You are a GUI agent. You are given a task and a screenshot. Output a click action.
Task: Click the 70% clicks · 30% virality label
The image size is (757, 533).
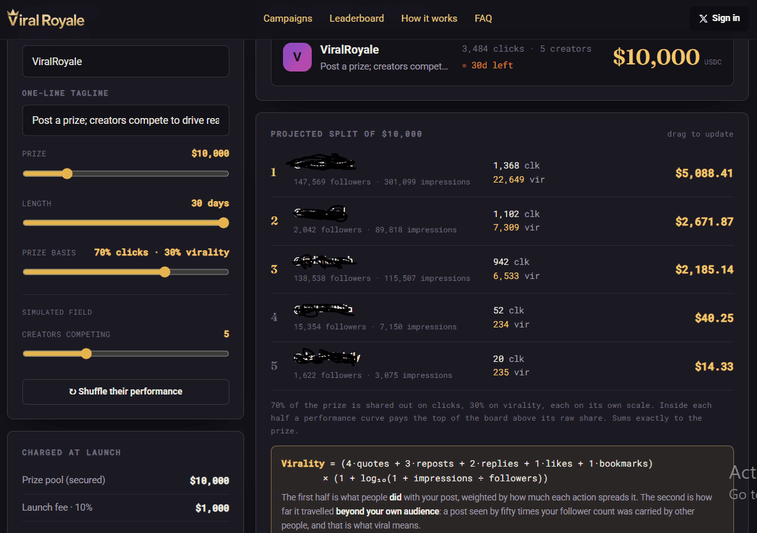tap(161, 252)
